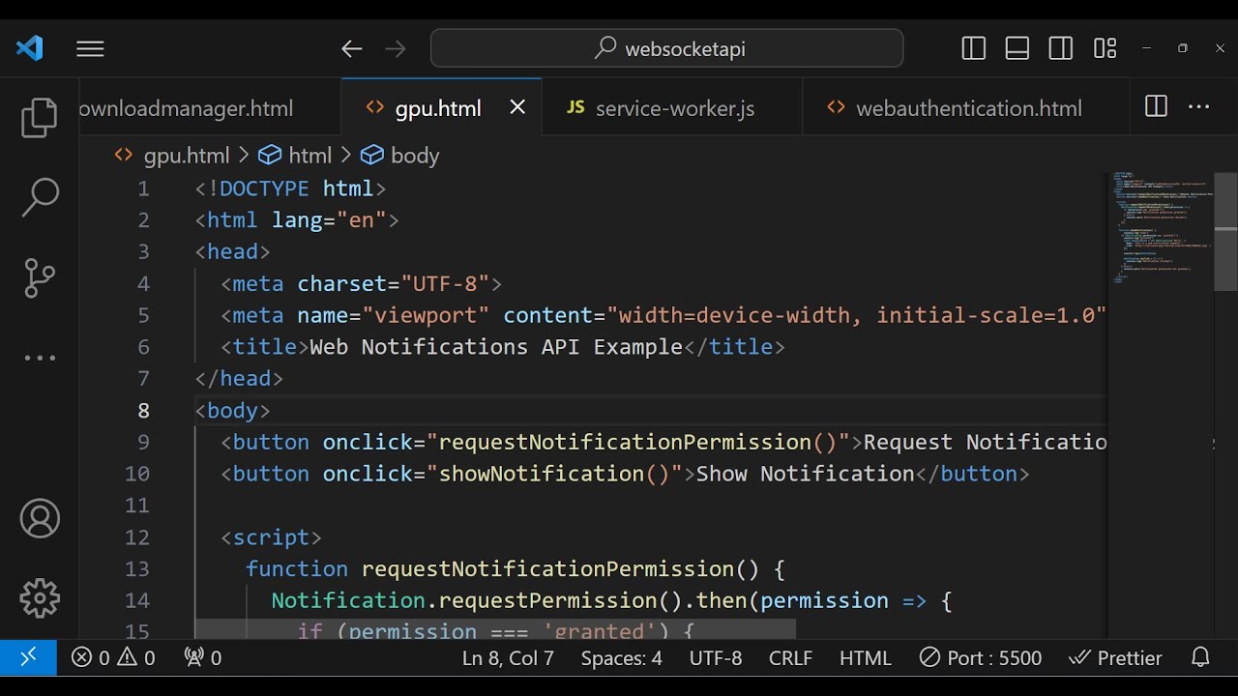Open the Explorer view in activity bar

pyautogui.click(x=40, y=117)
